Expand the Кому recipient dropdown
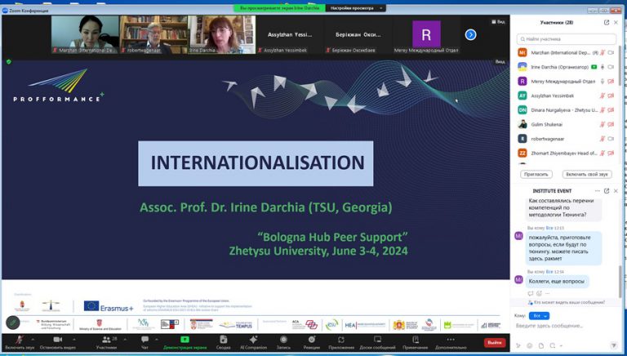 (x=540, y=315)
